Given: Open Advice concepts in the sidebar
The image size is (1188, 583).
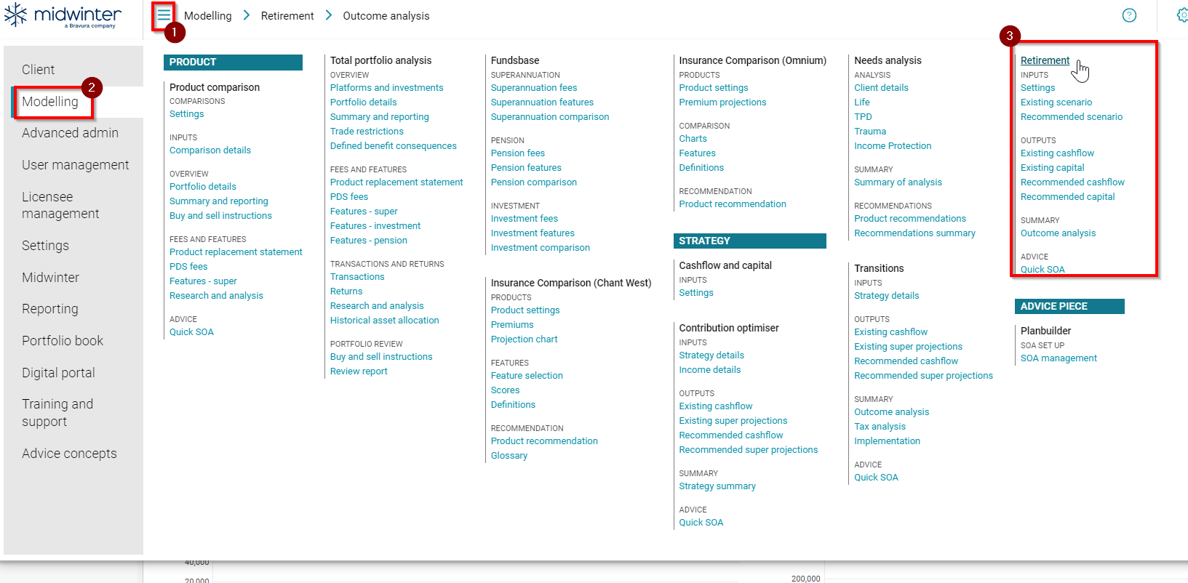Looking at the screenshot, I should [x=69, y=454].
